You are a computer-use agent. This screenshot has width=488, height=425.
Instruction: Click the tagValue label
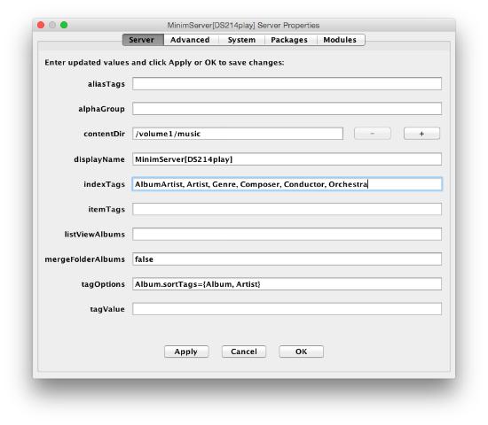coord(107,309)
